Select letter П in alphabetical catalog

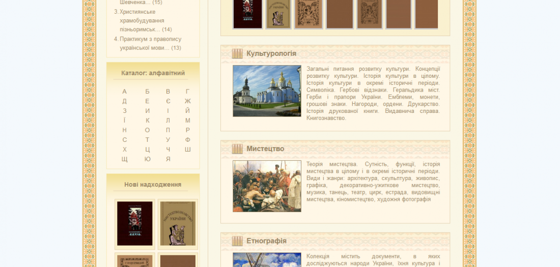[x=168, y=130]
